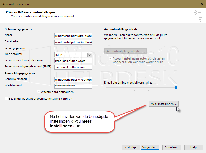Click the 'Alles' offline value text
Image resolution: width=206 pixels, height=153 pixels.
[149, 83]
